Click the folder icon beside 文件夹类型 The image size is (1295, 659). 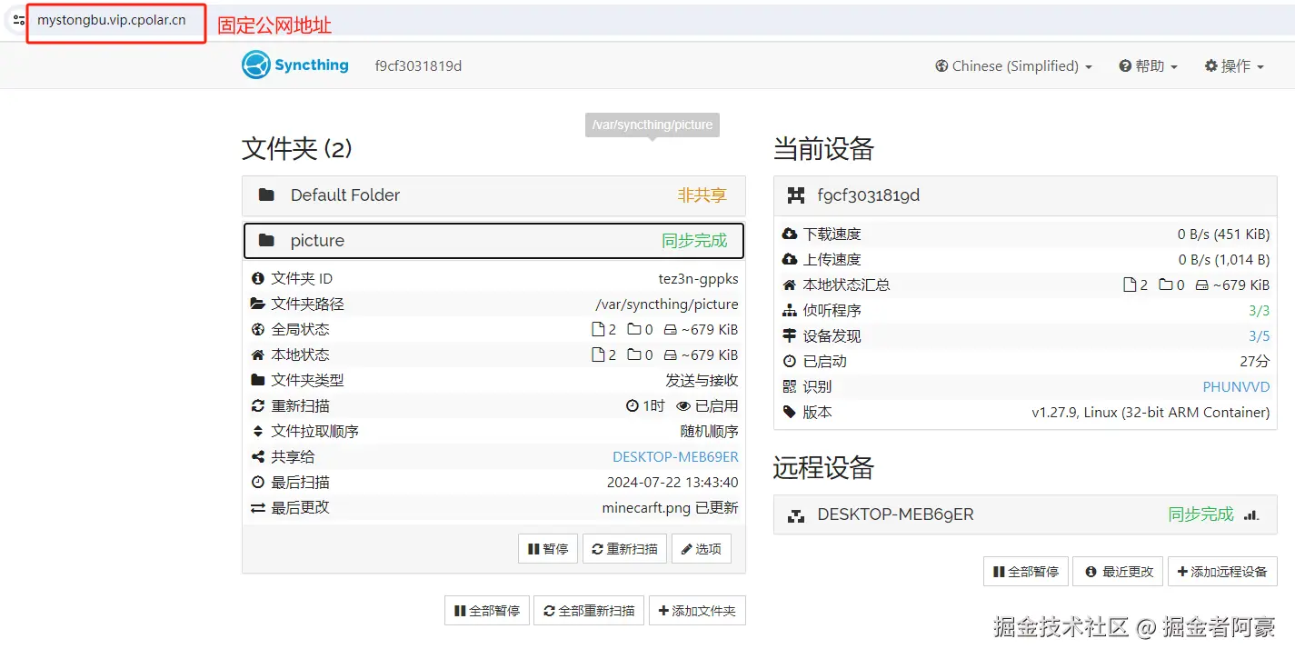pos(258,380)
